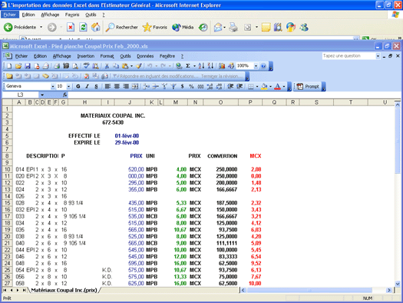Open the Borders dropdown arrow
This screenshot has width=403, height=303.
tap(257, 86)
